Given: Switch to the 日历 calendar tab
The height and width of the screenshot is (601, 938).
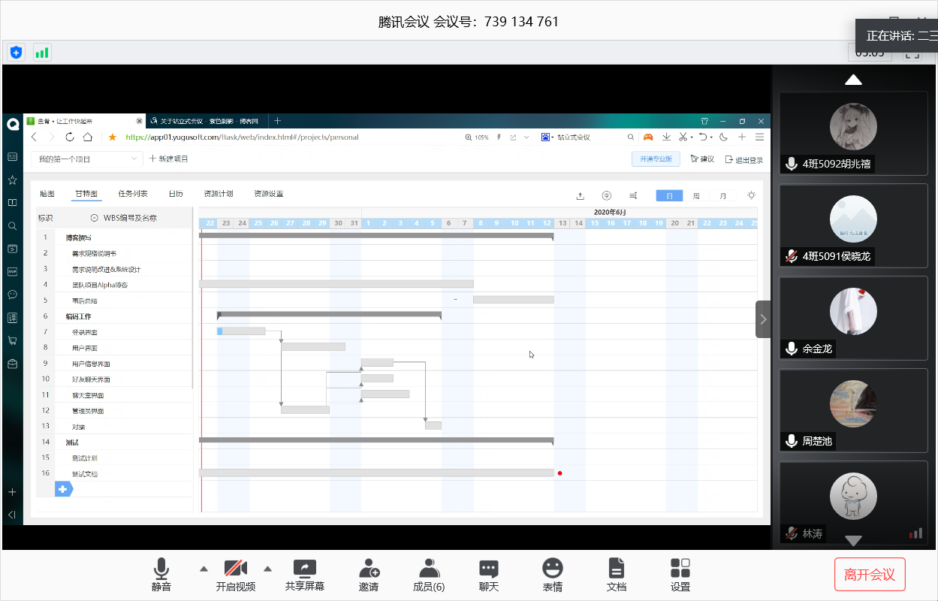Looking at the screenshot, I should 176,194.
